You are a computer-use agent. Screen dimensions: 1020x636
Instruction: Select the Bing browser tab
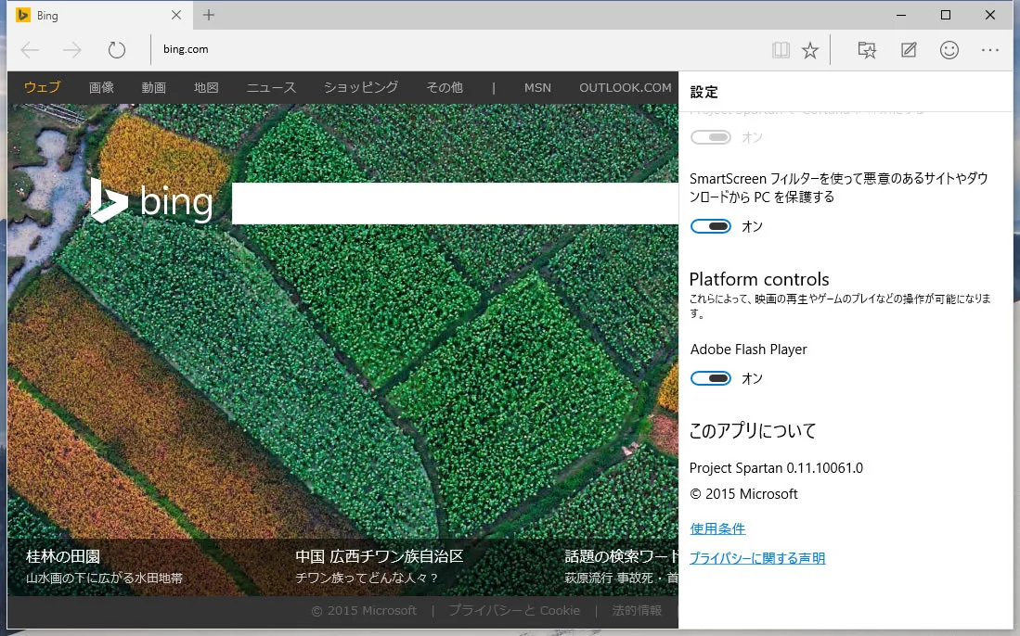click(x=99, y=15)
